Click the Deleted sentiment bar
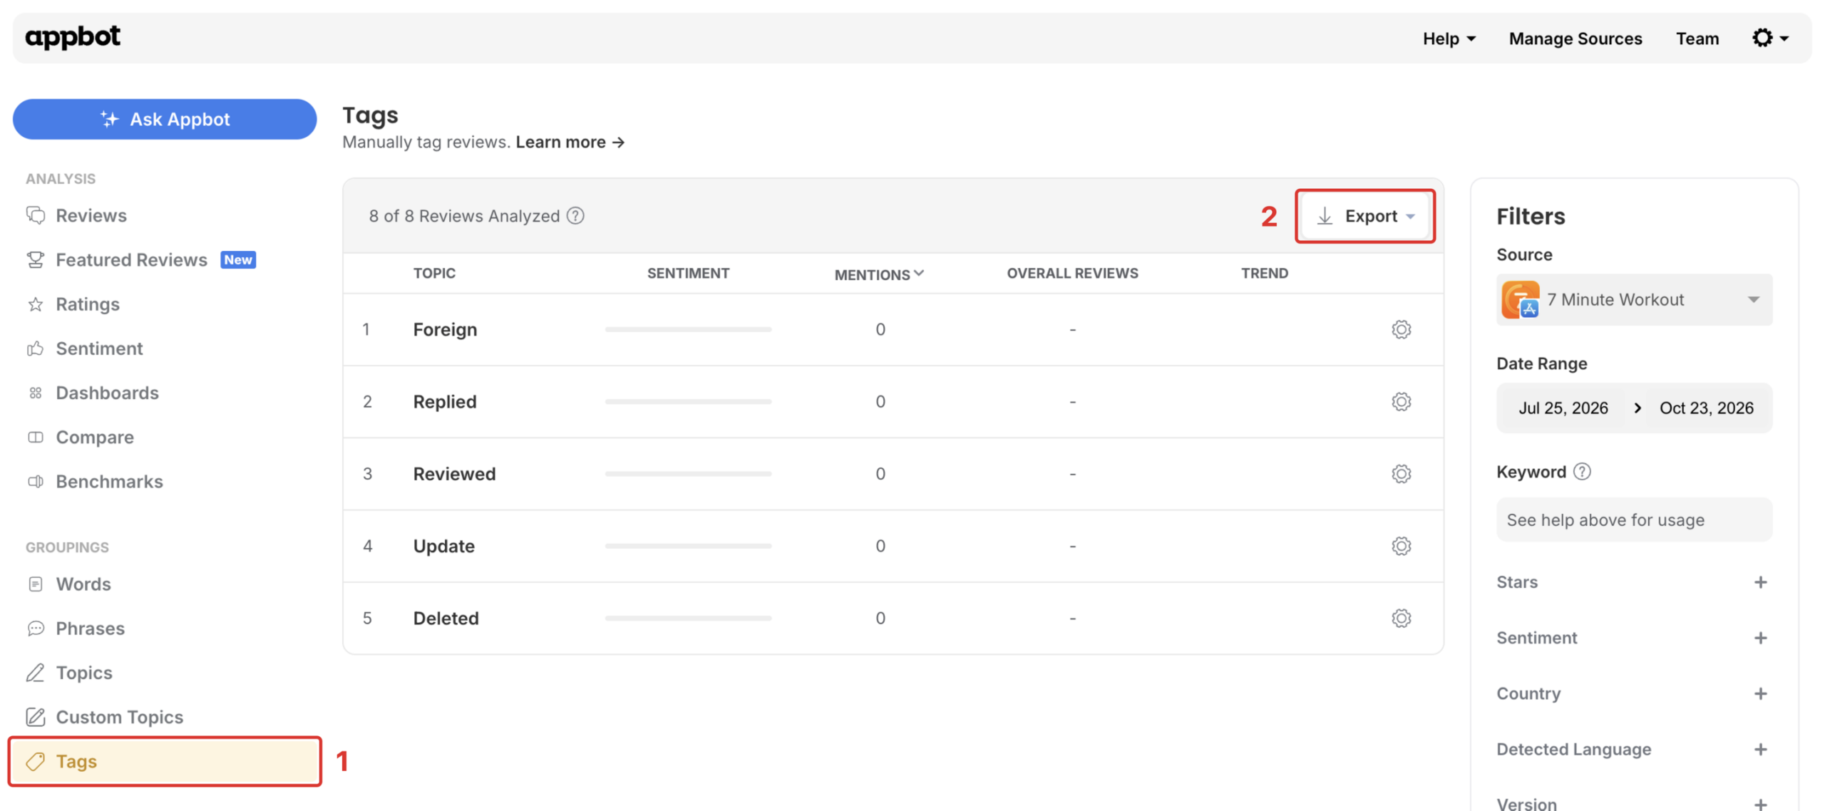 [x=687, y=618]
